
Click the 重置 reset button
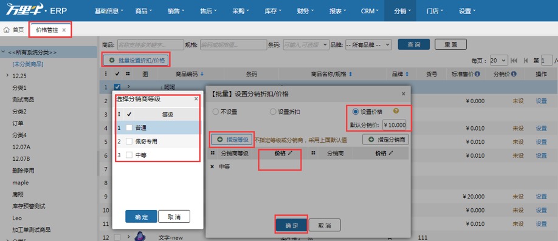[x=450, y=44]
